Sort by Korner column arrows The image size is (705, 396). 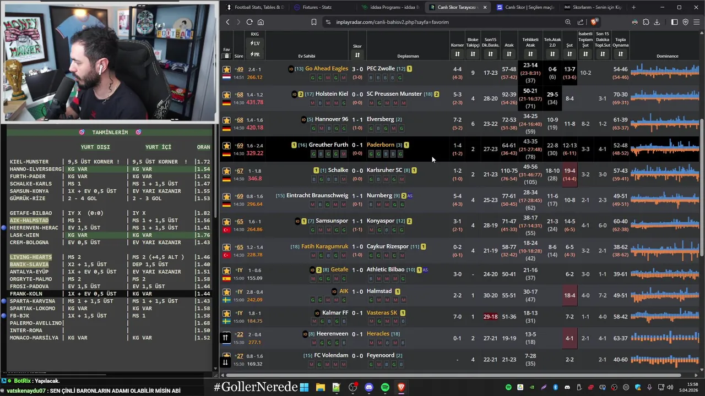(457, 54)
